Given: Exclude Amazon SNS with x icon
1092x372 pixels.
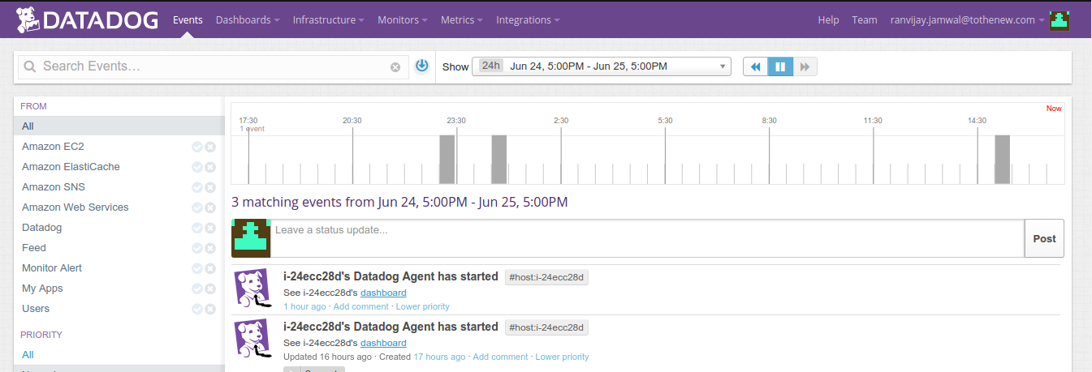Looking at the screenshot, I should 210,187.
